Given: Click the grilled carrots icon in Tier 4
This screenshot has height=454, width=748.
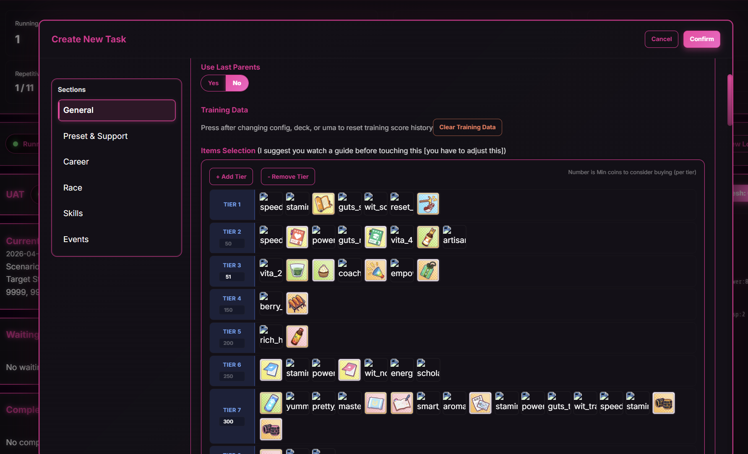Looking at the screenshot, I should 297,303.
